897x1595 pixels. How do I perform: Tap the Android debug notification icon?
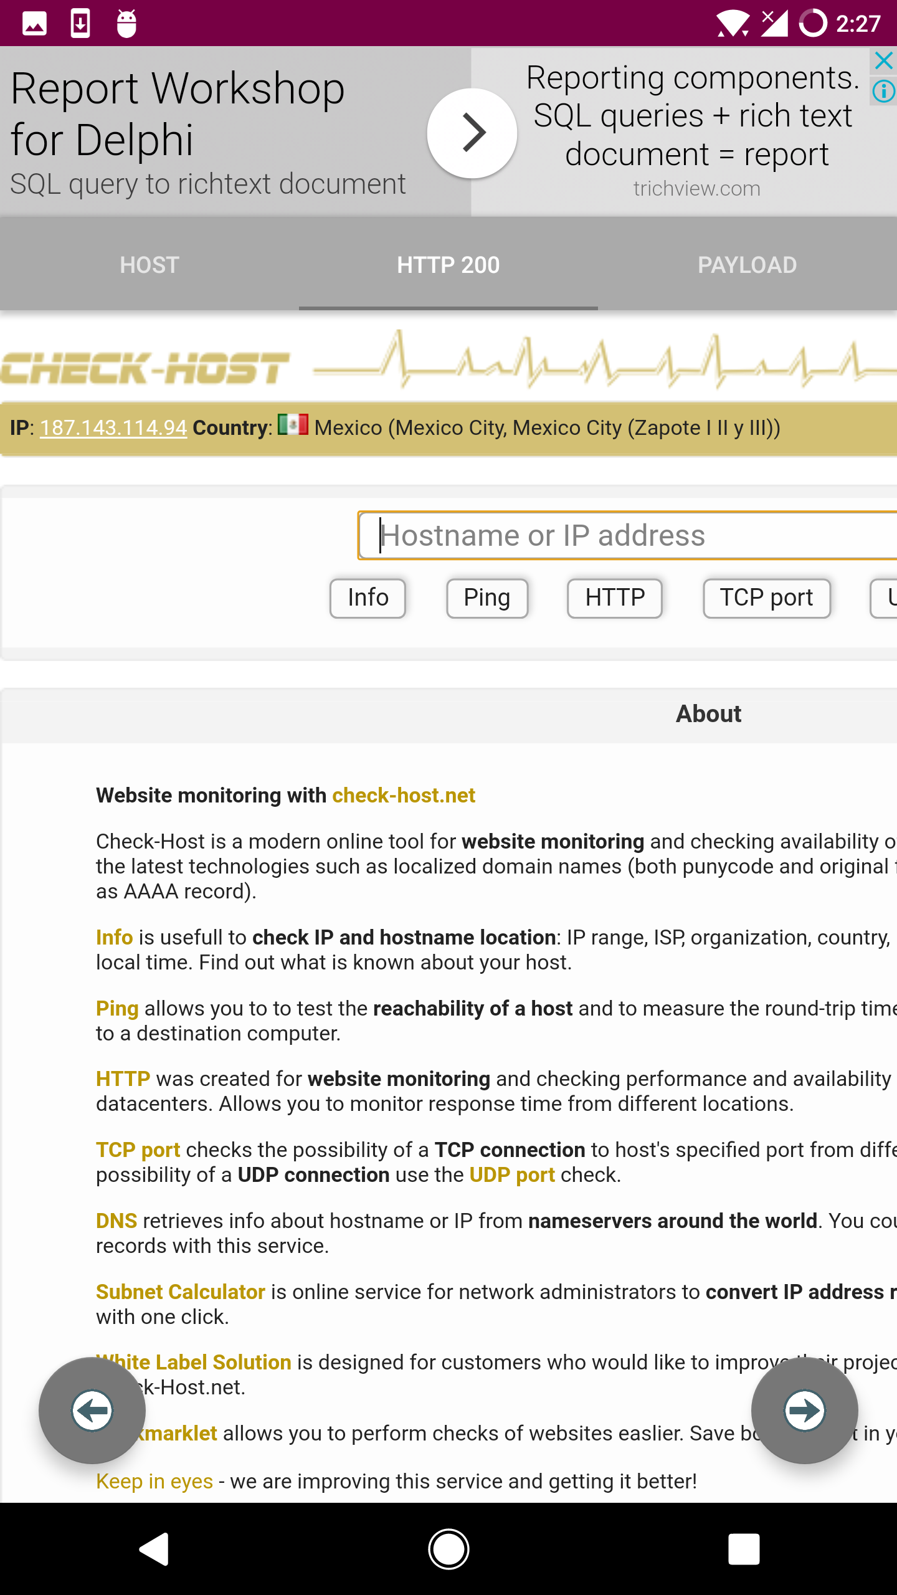click(126, 24)
